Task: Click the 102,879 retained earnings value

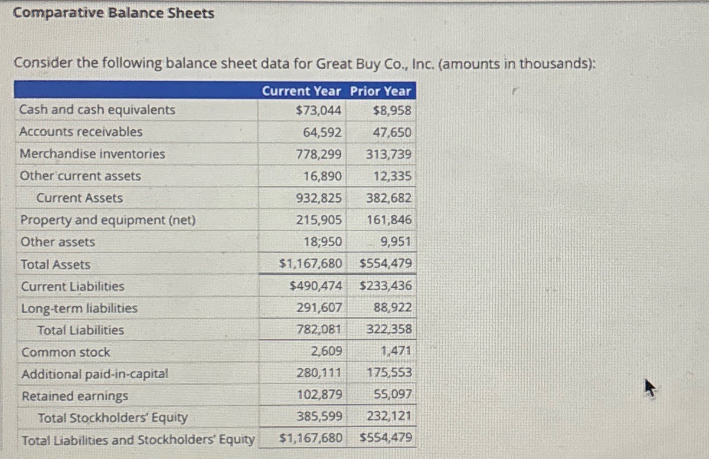Action: pyautogui.click(x=319, y=395)
